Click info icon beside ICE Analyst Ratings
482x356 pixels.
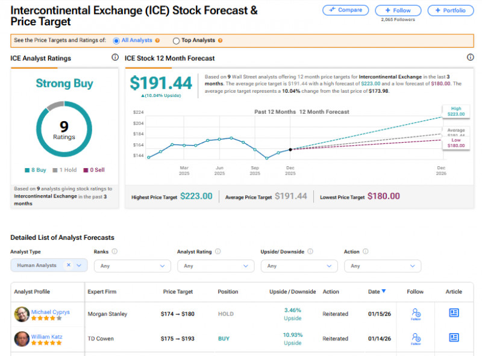[115, 58]
